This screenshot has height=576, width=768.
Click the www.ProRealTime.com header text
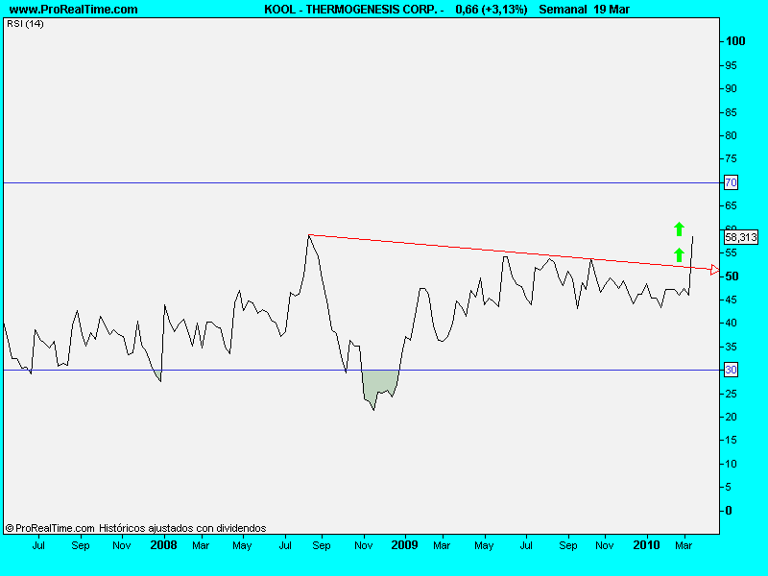point(74,10)
